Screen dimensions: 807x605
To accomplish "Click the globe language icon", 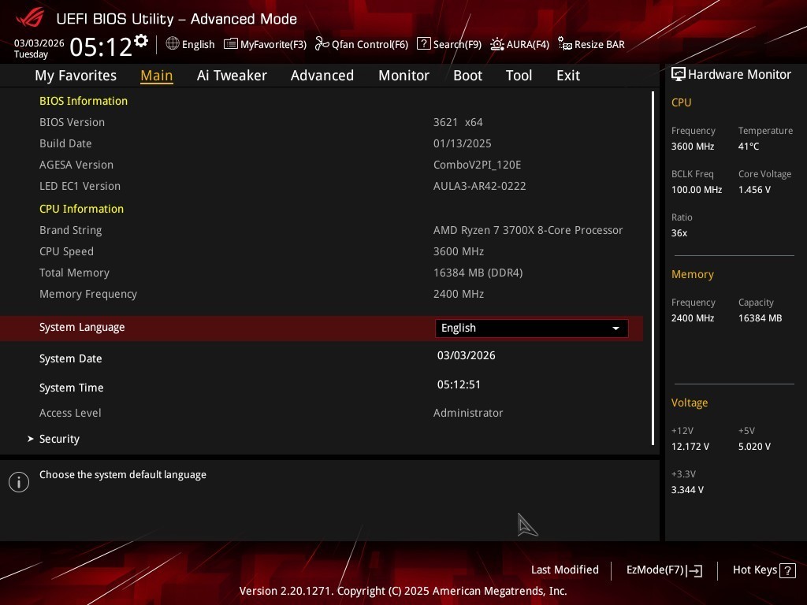I will point(173,43).
